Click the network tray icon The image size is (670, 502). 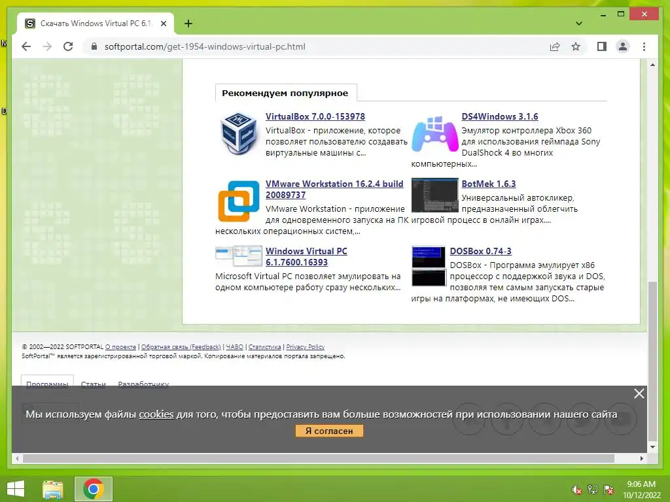(593, 490)
